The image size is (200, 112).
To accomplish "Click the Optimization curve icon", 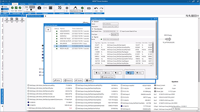I will (x=75, y=8).
